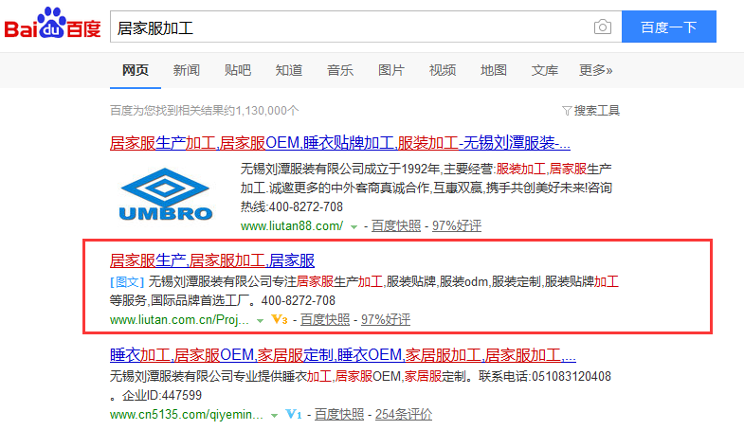The height and width of the screenshot is (430, 744).
Task: Click the camera image search icon
Action: [602, 27]
